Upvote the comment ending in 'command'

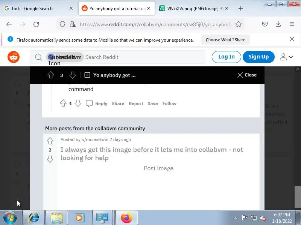[x=63, y=103]
